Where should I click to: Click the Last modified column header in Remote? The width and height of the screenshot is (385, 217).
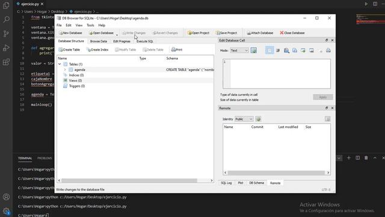coord(288,127)
